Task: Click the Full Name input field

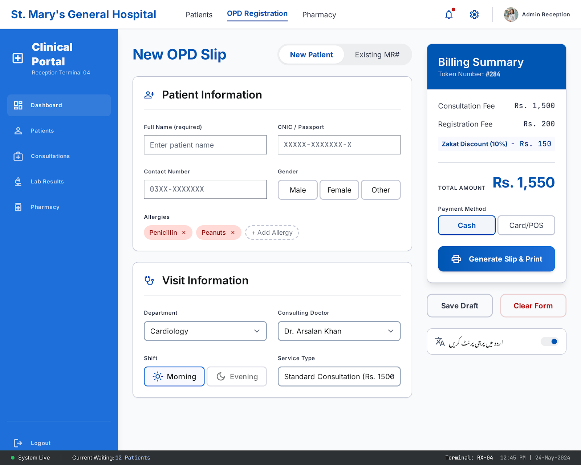Action: click(x=206, y=145)
